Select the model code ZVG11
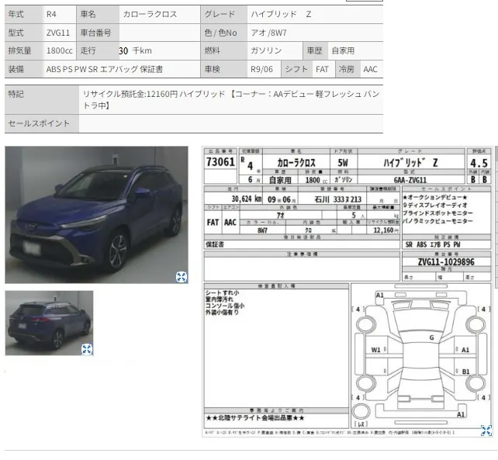The height and width of the screenshot is (460, 498). (58, 33)
